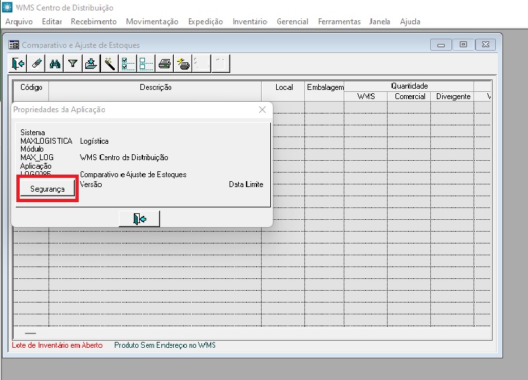Screen dimensions: 528x380
Task: Click the Descrição column header
Action: 155,87
